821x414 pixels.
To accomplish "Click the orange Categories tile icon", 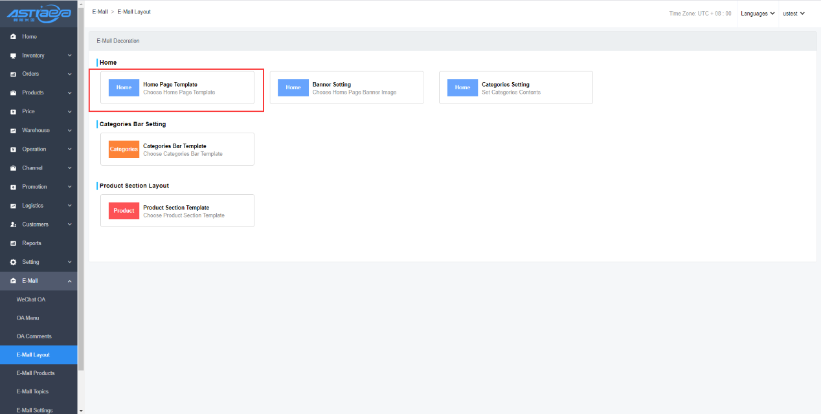I will pos(124,149).
